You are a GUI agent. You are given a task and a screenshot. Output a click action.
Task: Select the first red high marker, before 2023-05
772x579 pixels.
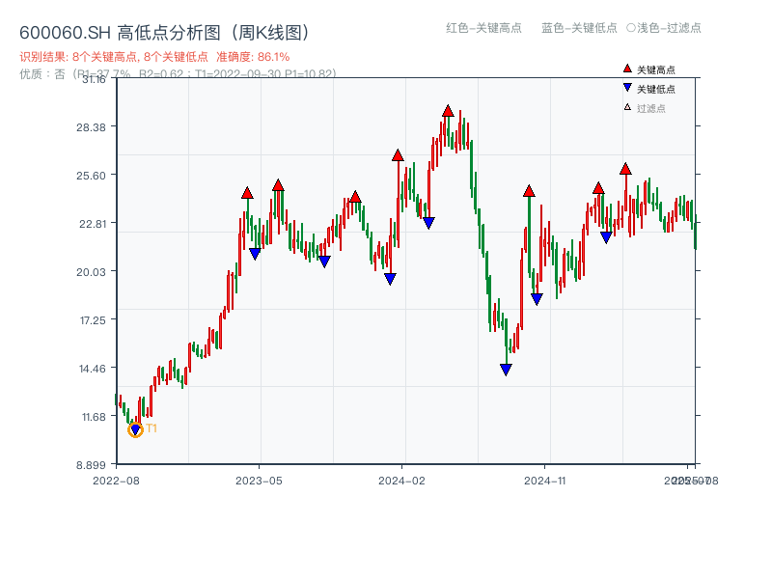tap(247, 193)
